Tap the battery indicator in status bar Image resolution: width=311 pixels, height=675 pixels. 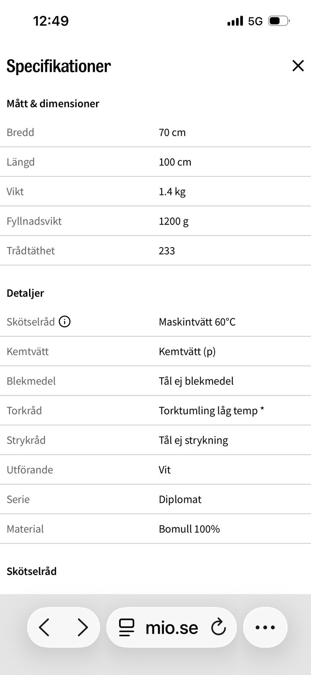click(279, 21)
